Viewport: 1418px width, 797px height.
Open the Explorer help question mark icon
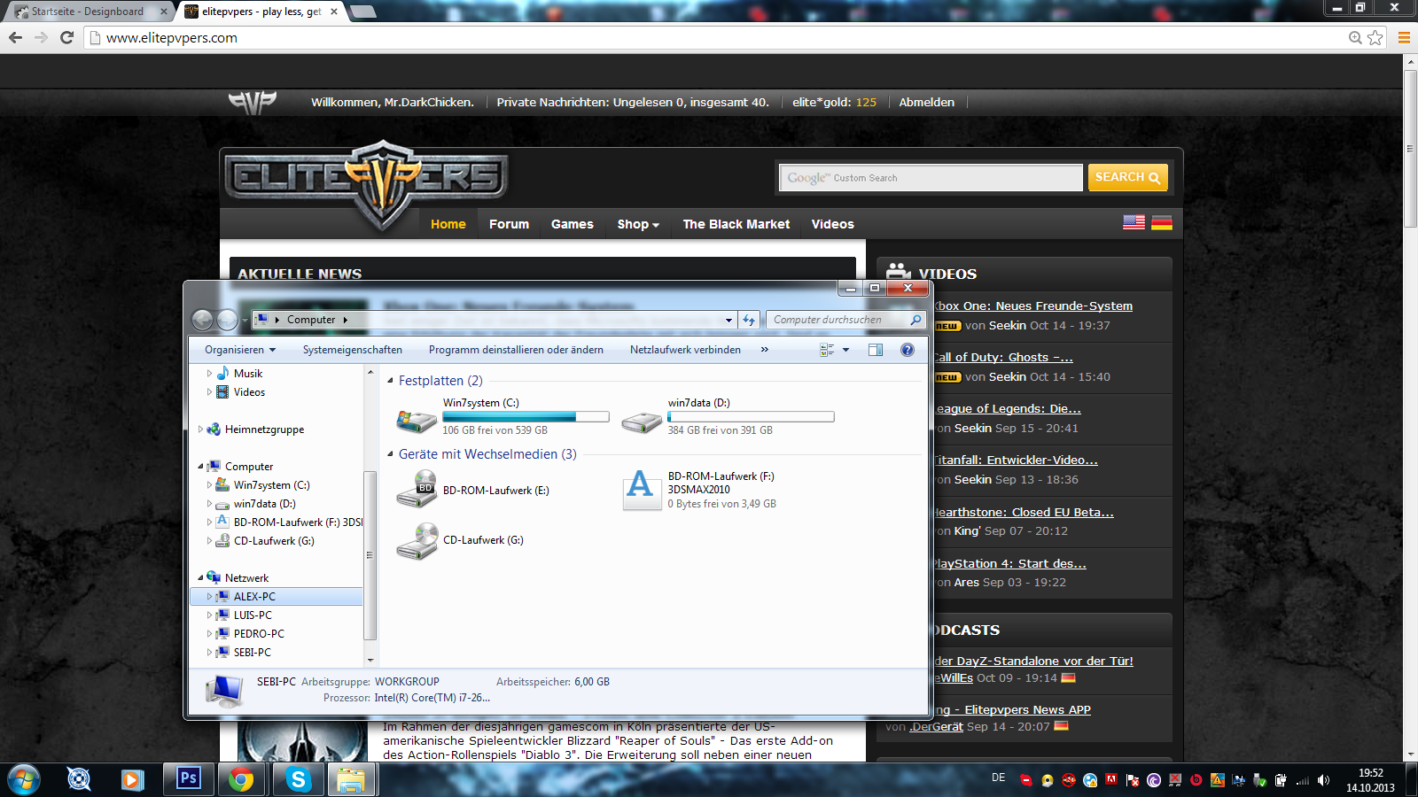(908, 350)
